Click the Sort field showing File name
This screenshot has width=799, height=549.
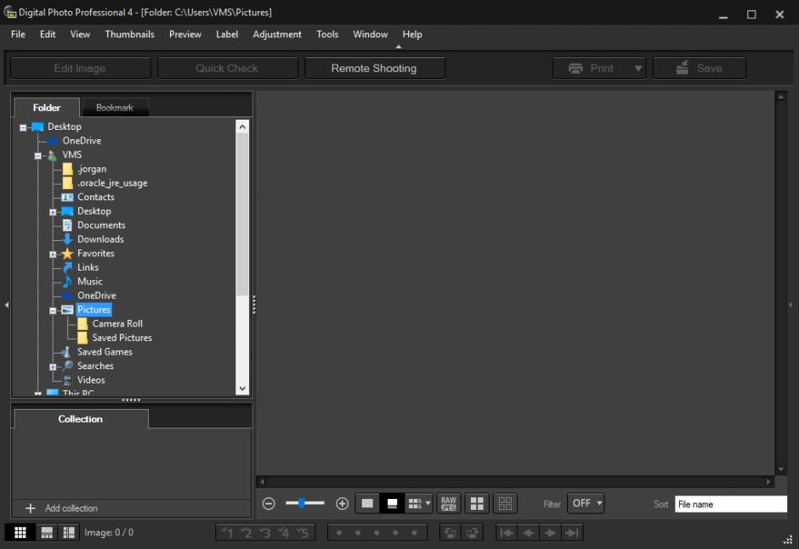pos(731,504)
